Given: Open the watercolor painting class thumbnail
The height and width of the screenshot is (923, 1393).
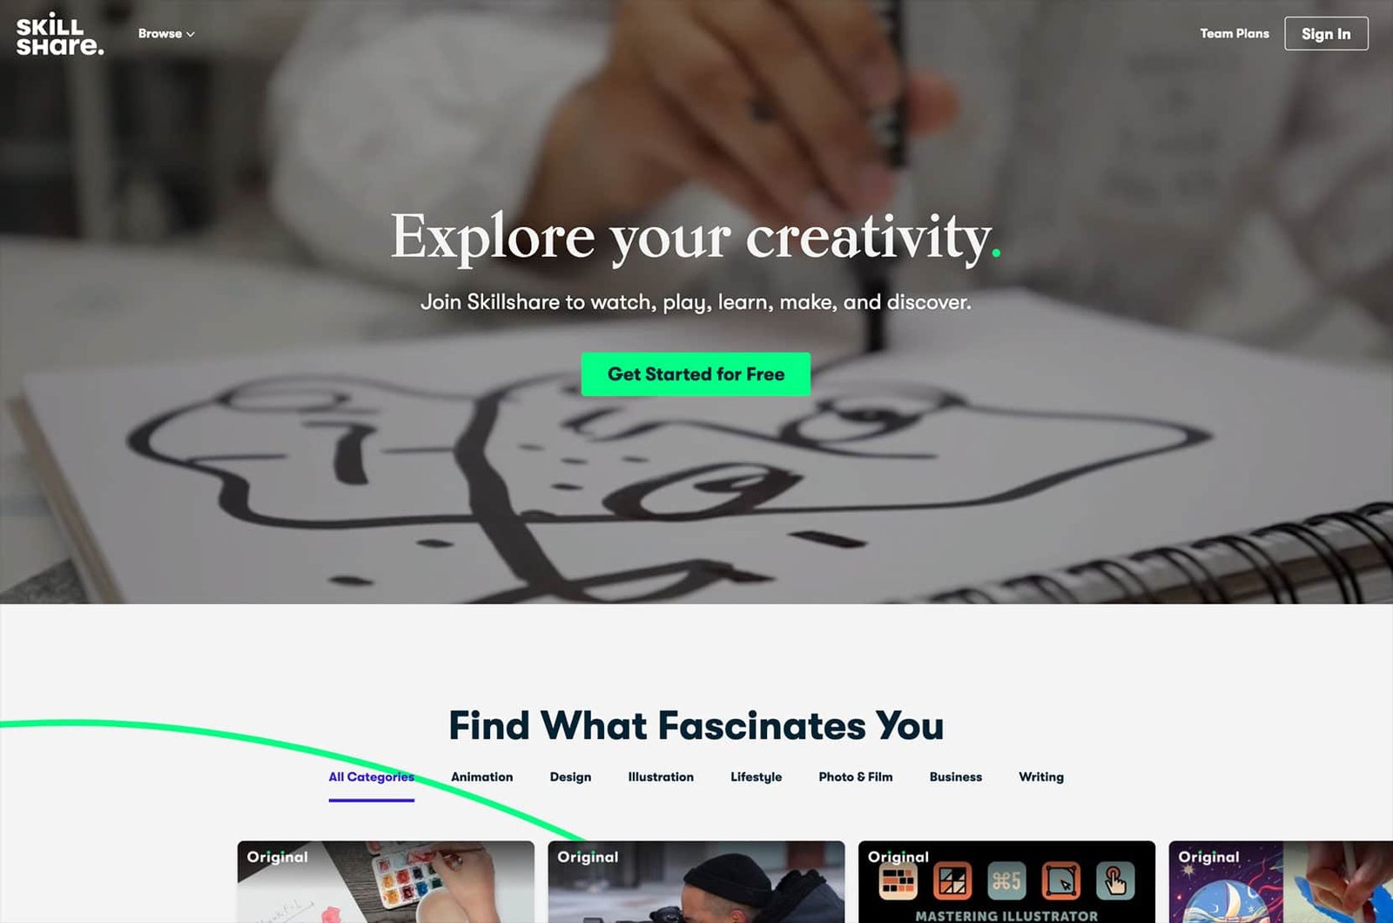Looking at the screenshot, I should [386, 881].
